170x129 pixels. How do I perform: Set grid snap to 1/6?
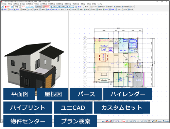tap(146, 121)
